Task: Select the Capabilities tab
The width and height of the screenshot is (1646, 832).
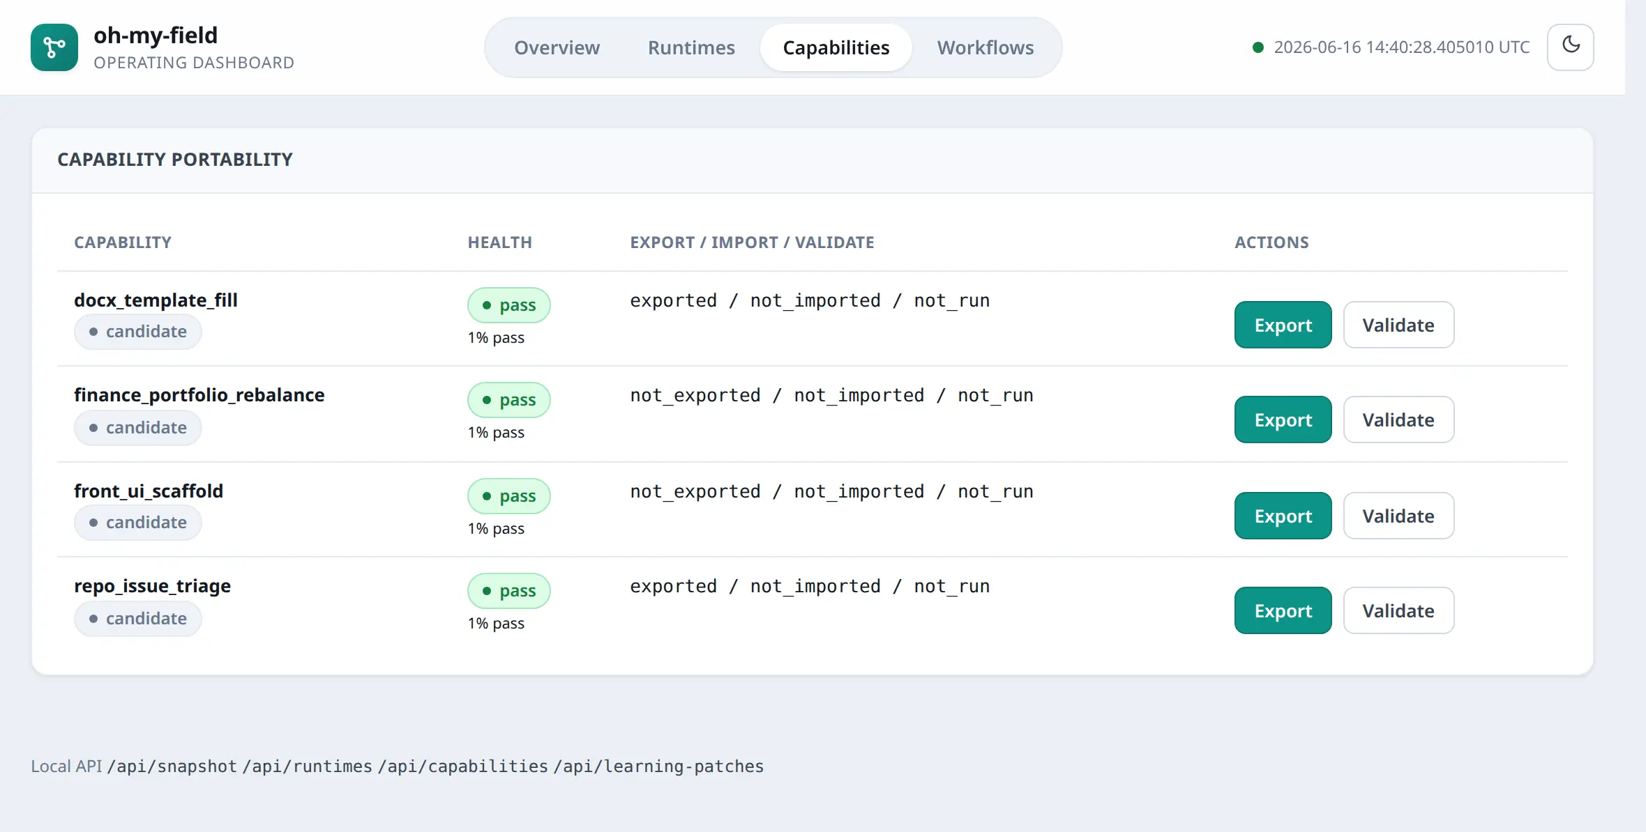Action: tap(836, 47)
